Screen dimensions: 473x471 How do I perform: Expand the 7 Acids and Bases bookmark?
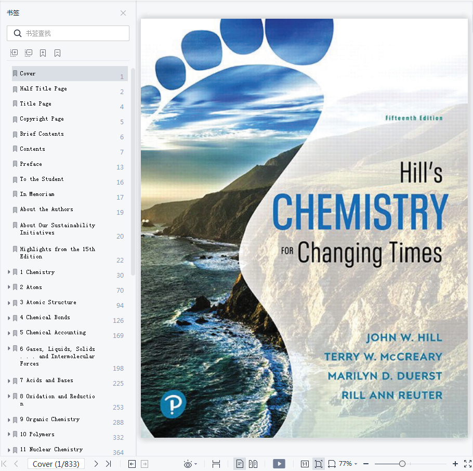point(9,381)
